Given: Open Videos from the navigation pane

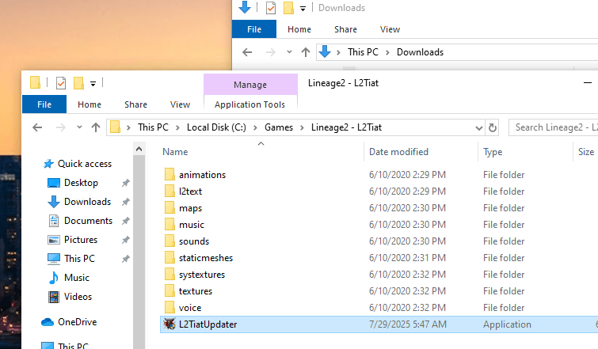Looking at the screenshot, I should tap(78, 297).
